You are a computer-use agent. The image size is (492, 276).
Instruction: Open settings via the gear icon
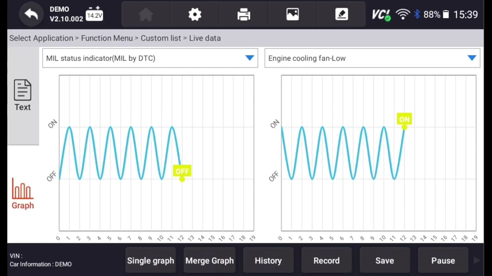tap(195, 15)
